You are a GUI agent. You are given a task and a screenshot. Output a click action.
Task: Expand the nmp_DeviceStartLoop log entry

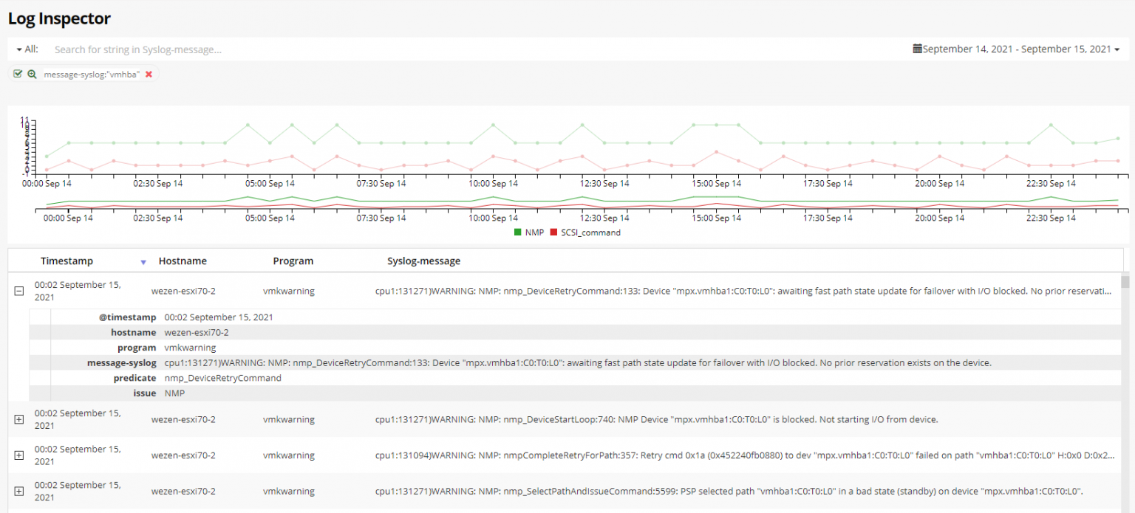coord(18,419)
